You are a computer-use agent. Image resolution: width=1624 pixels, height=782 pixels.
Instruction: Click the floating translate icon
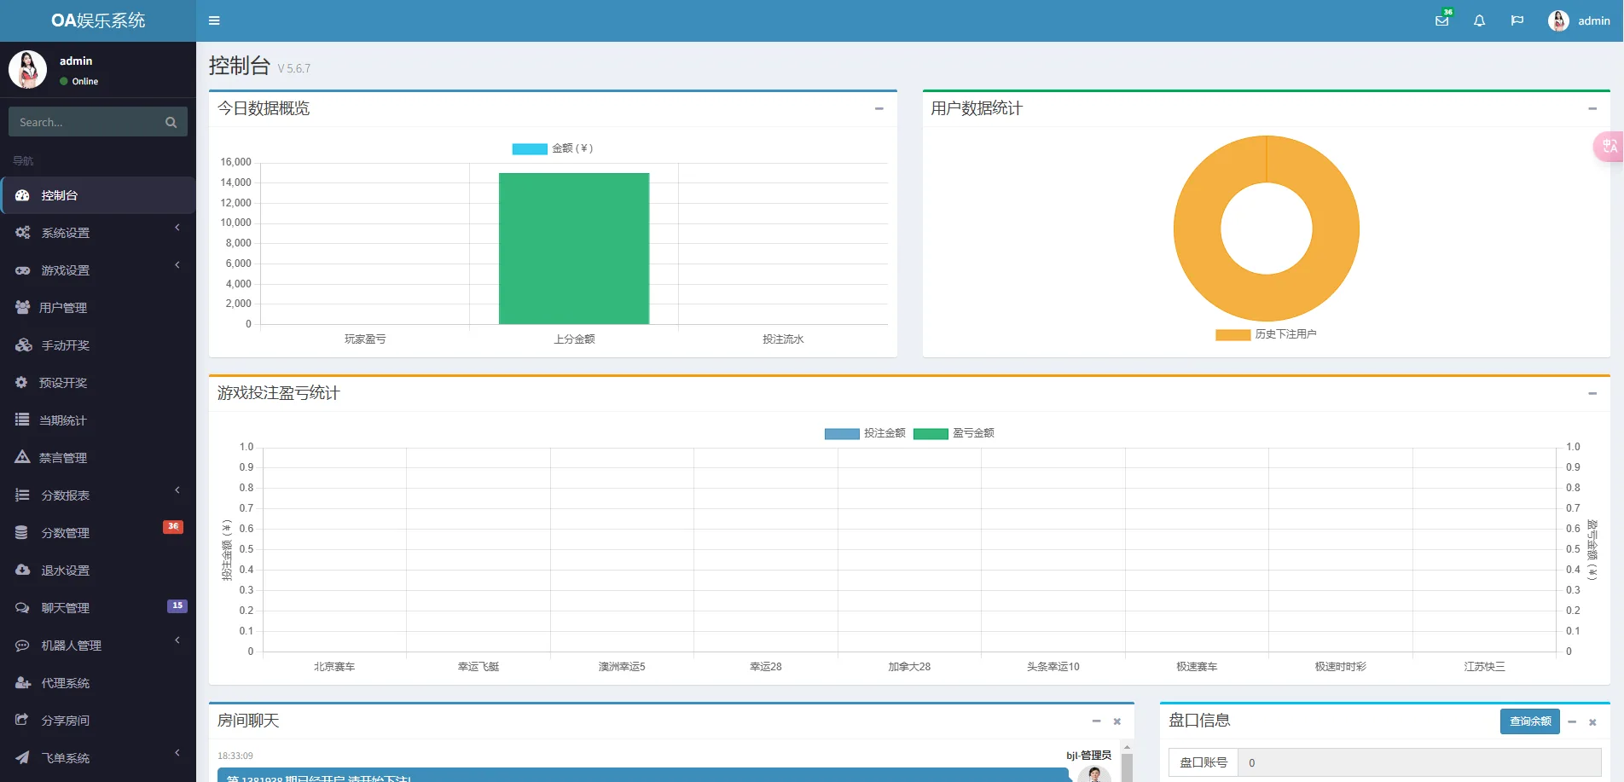point(1609,147)
